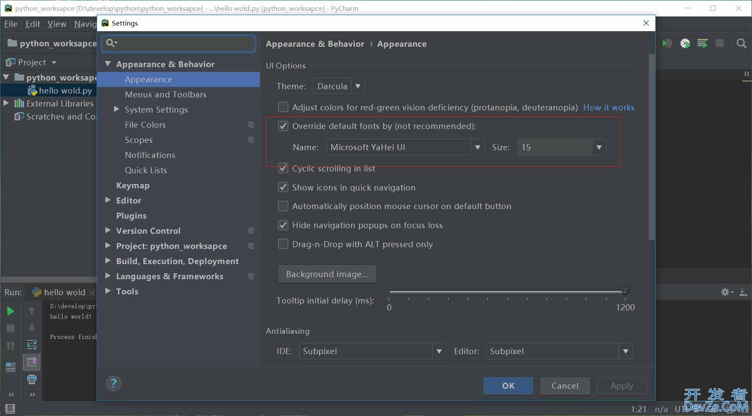The image size is (752, 416).
Task: Open Search Everywhere magnifier in PyCharm toolbar
Action: (742, 43)
